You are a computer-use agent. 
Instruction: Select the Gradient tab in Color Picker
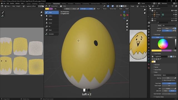[x=170, y=37]
